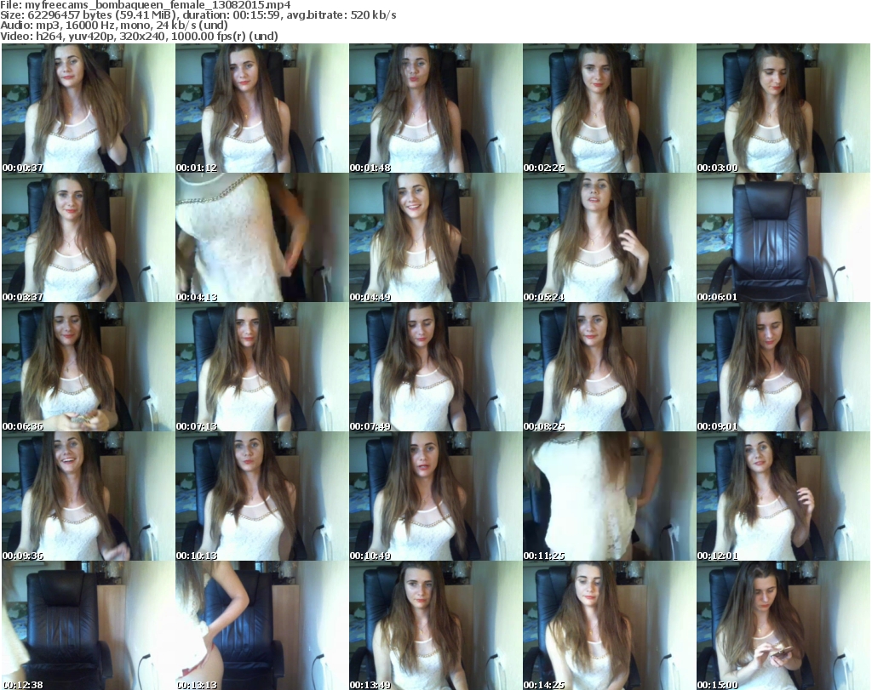Select the frame marked 00:07:13
This screenshot has width=872, height=690.
pyautogui.click(x=262, y=368)
